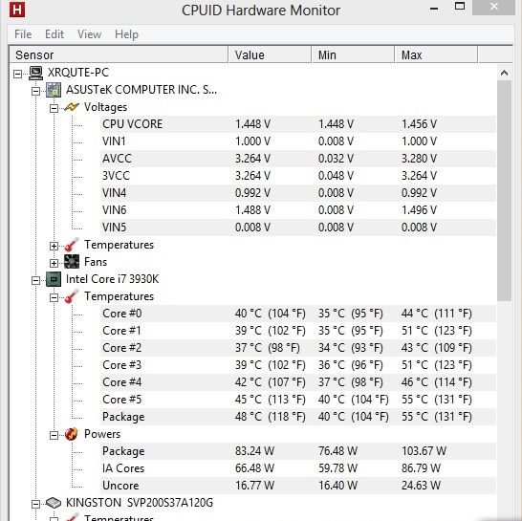Click the Fans fan icon
This screenshot has width=522, height=521.
tap(72, 262)
